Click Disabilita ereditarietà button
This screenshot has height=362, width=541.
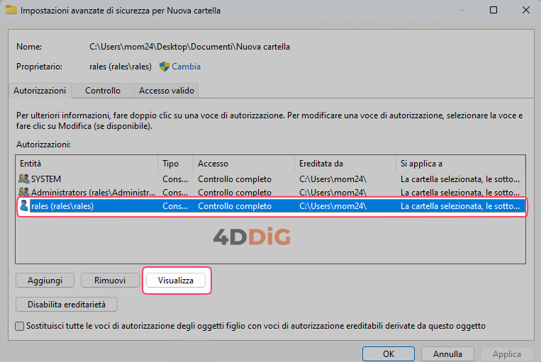pyautogui.click(x=67, y=305)
